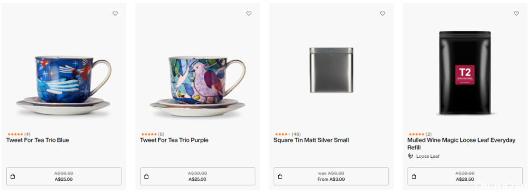This screenshot has height=192, width=529.
Task: View the blue teacup product image
Action: click(64, 86)
